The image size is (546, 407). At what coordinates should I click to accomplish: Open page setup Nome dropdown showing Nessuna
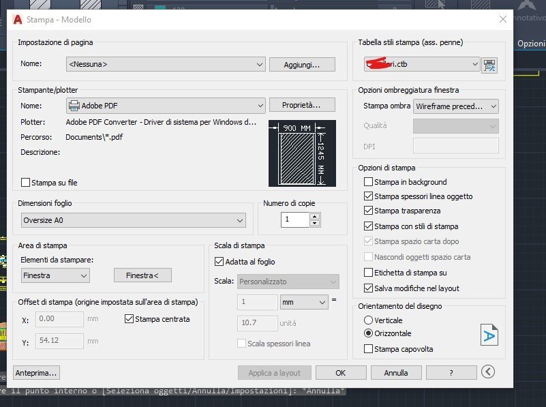pyautogui.click(x=166, y=64)
